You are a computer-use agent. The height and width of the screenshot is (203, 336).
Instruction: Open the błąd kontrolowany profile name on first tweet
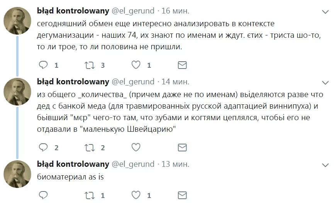(73, 10)
